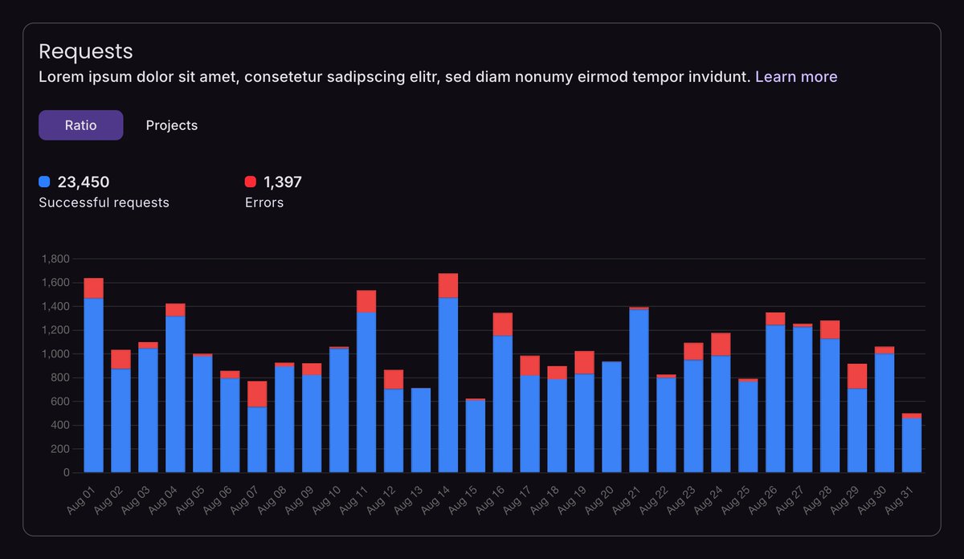Click the Aug 19 bar in chart
The height and width of the screenshot is (559, 964).
pos(585,412)
